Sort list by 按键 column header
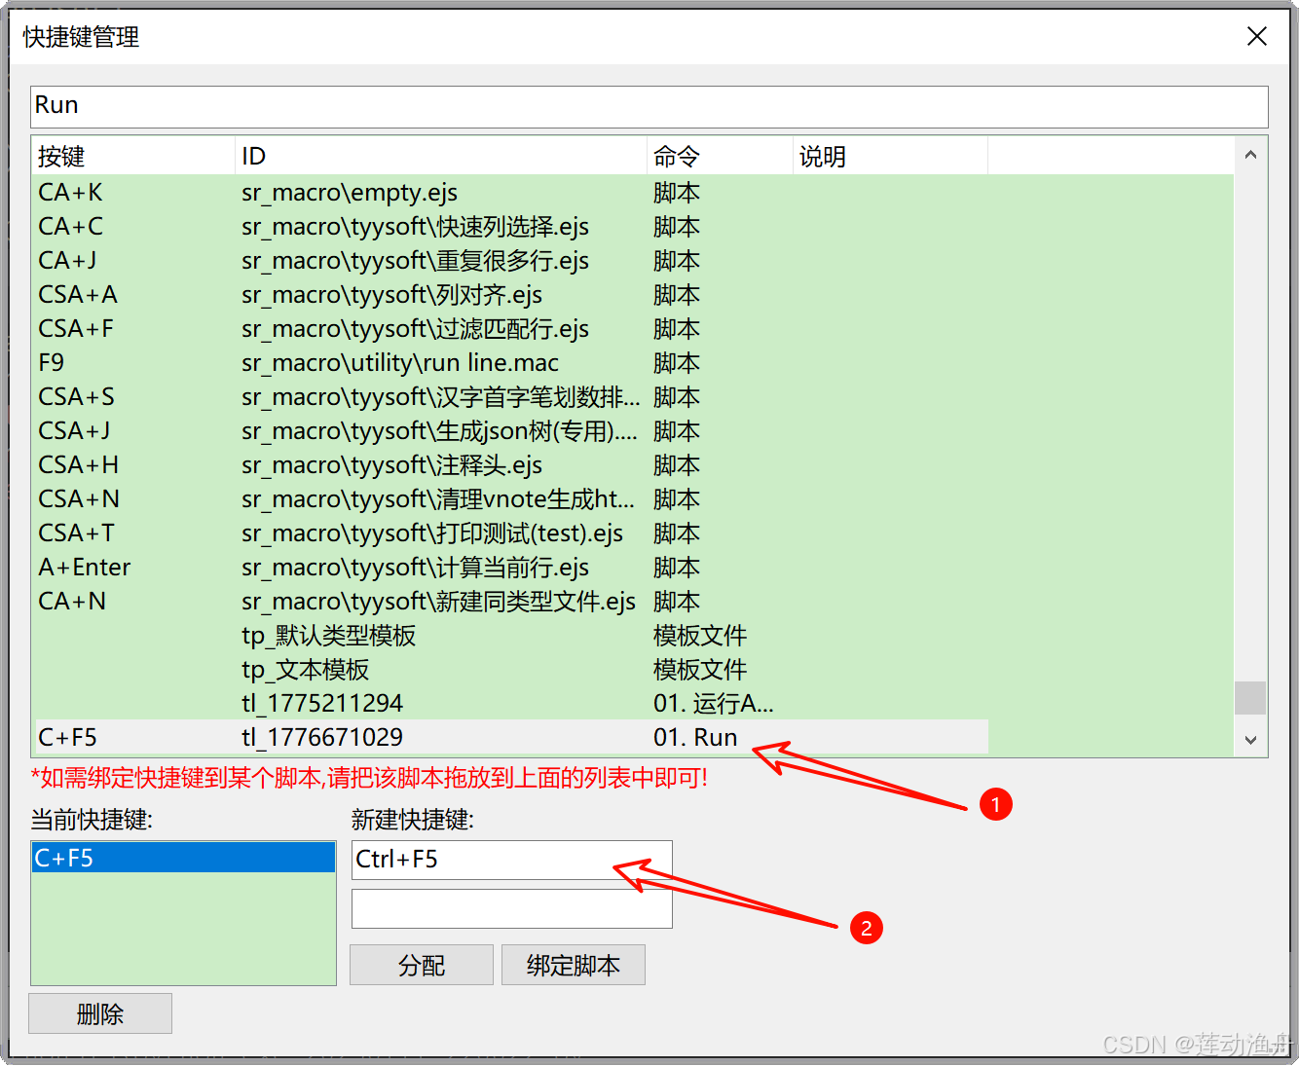 [132, 156]
